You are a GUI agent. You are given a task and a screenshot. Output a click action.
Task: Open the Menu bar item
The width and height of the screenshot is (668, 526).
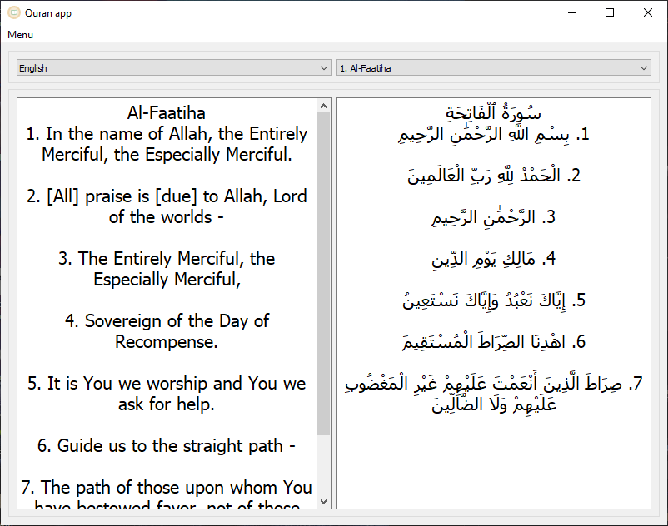(x=20, y=35)
